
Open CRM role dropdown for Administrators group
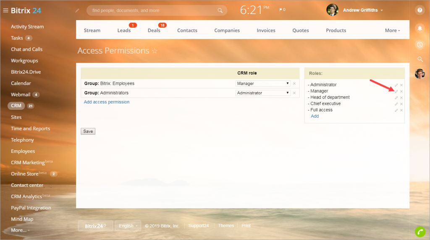(x=262, y=93)
